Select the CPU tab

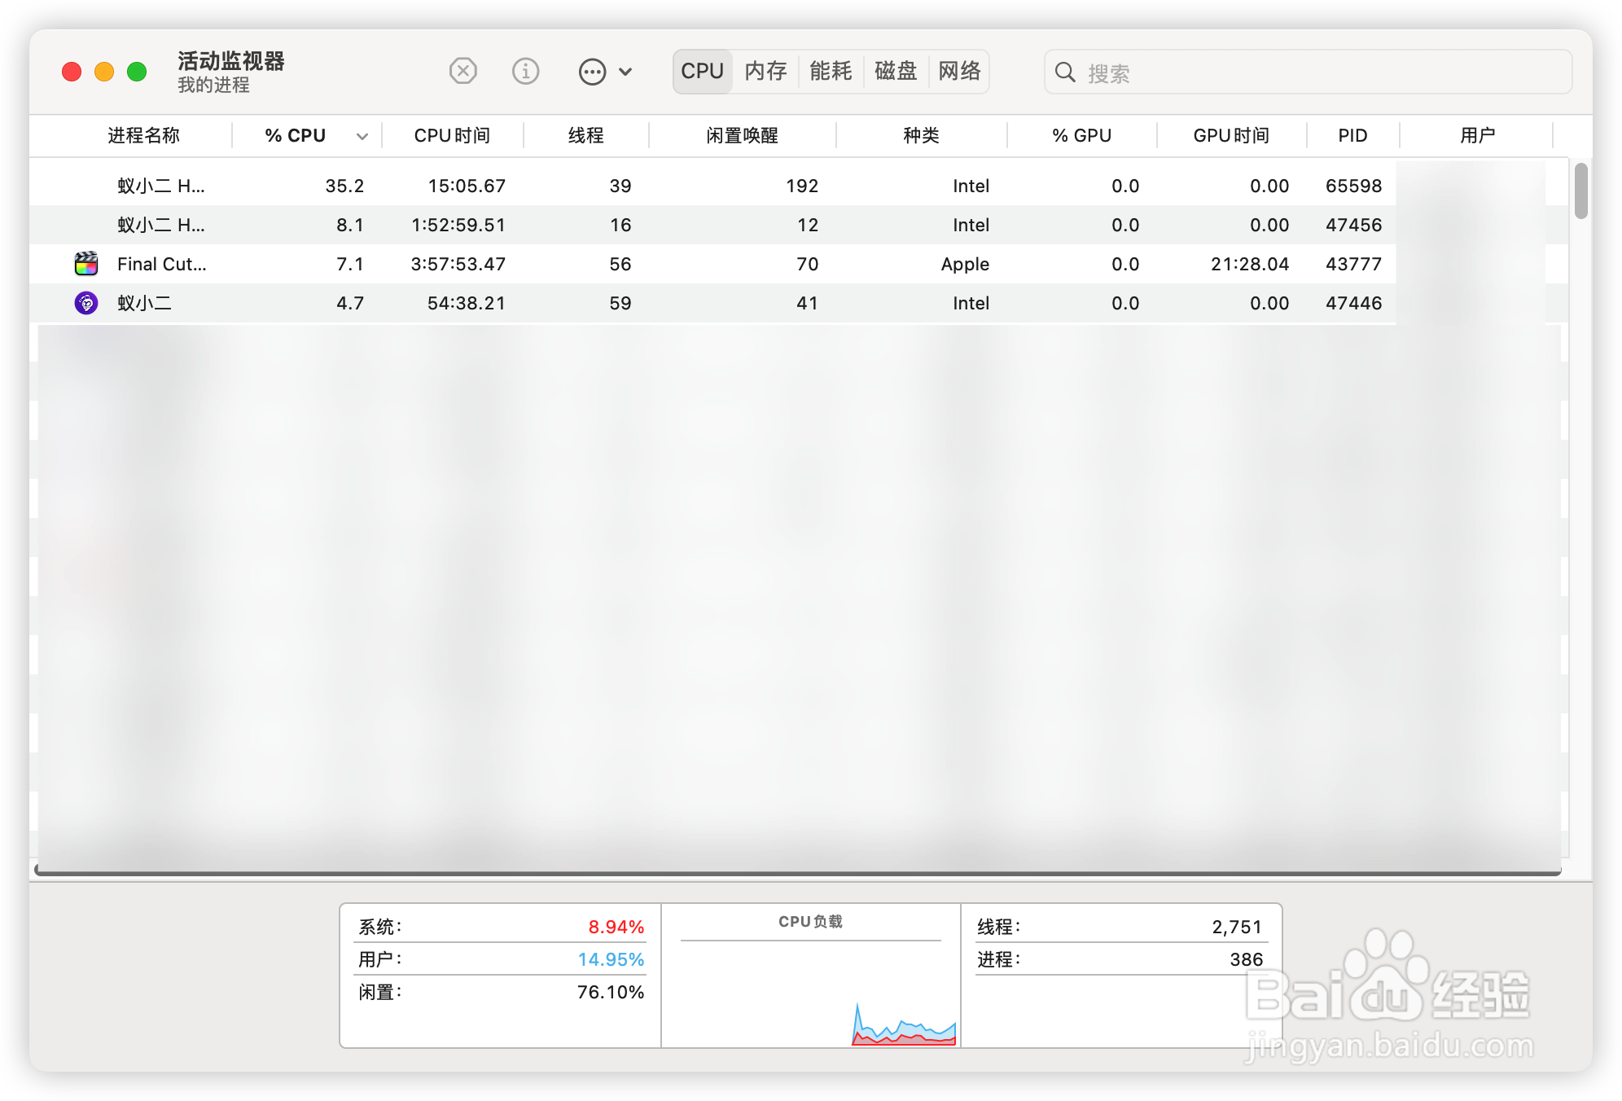[x=702, y=72]
